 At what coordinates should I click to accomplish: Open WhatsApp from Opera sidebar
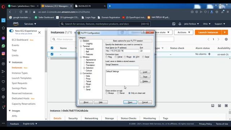point(3,46)
